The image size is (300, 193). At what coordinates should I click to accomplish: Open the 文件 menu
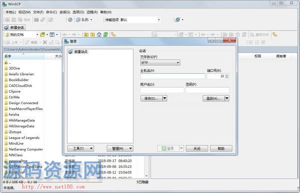point(38,12)
